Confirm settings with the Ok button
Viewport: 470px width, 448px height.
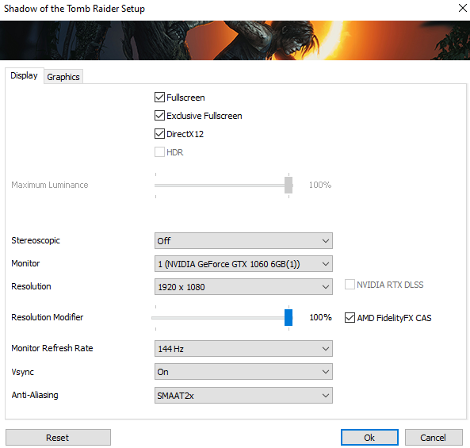click(x=369, y=438)
